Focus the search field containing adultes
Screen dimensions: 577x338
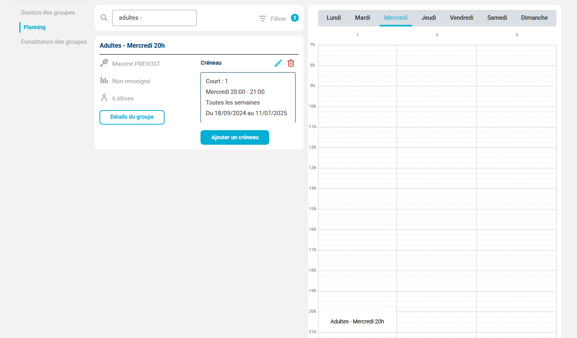point(154,18)
